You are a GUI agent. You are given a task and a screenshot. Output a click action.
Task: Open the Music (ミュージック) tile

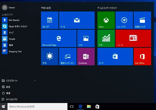124,20
